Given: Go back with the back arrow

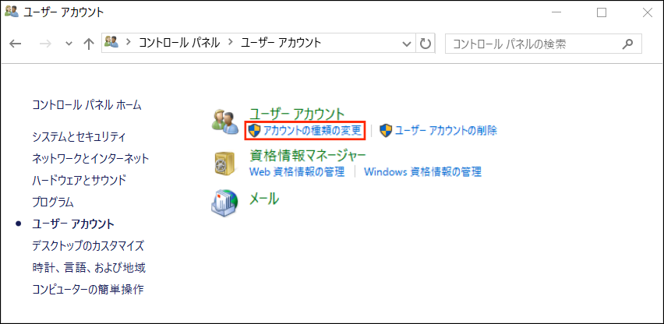Looking at the screenshot, I should pyautogui.click(x=16, y=44).
